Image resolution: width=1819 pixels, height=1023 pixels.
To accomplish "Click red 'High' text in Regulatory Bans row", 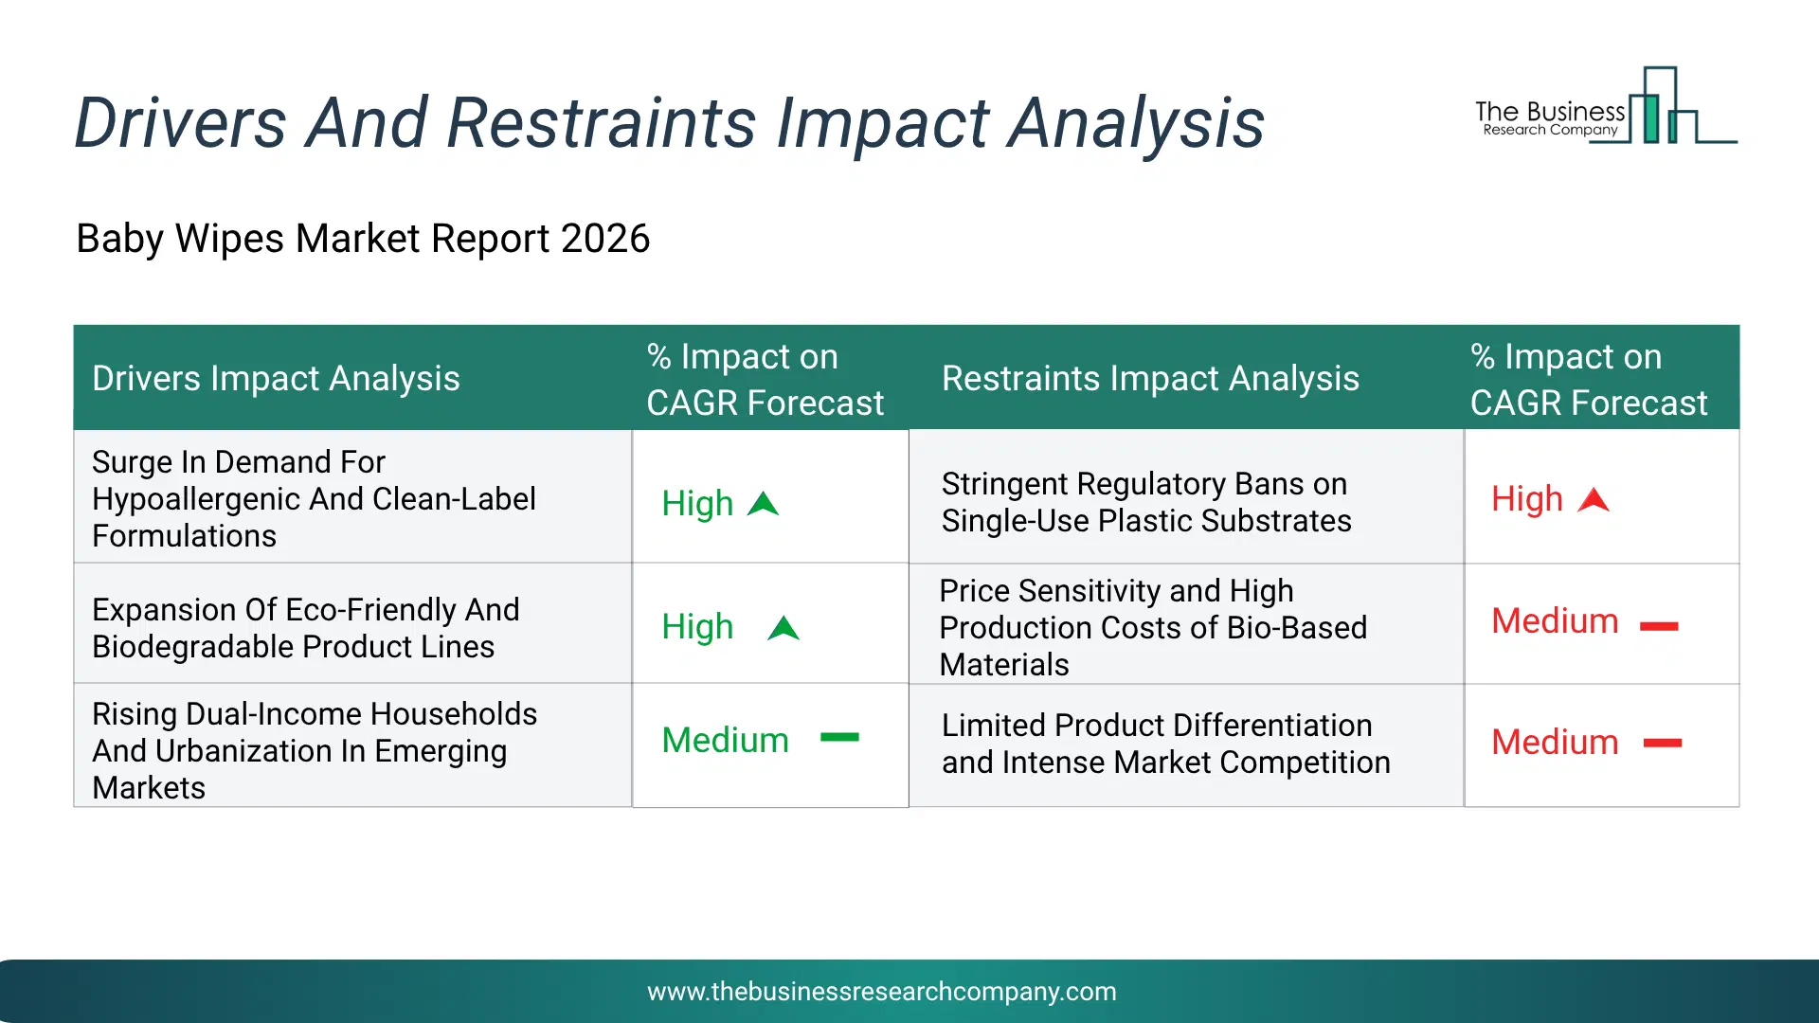I will pos(1527,498).
